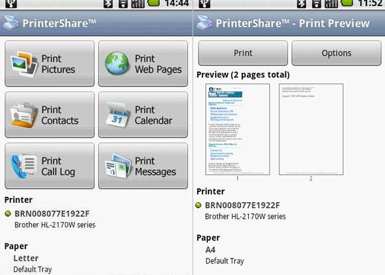
Task: Open the Options button in Print Preview
Action: pos(337,53)
